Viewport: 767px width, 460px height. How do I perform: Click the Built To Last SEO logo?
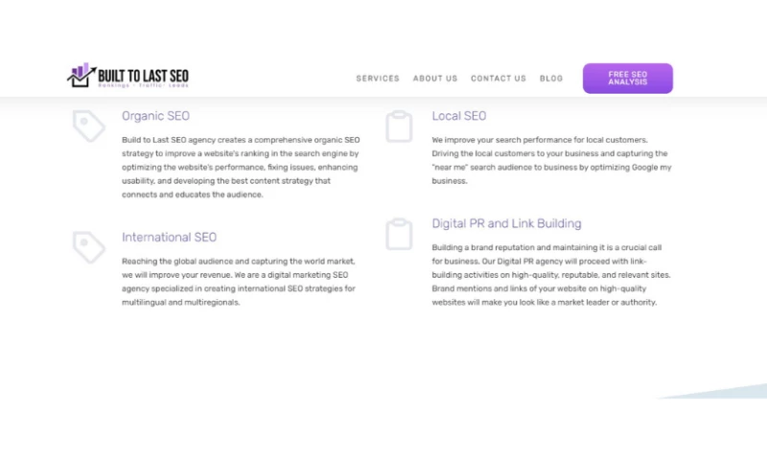click(128, 76)
